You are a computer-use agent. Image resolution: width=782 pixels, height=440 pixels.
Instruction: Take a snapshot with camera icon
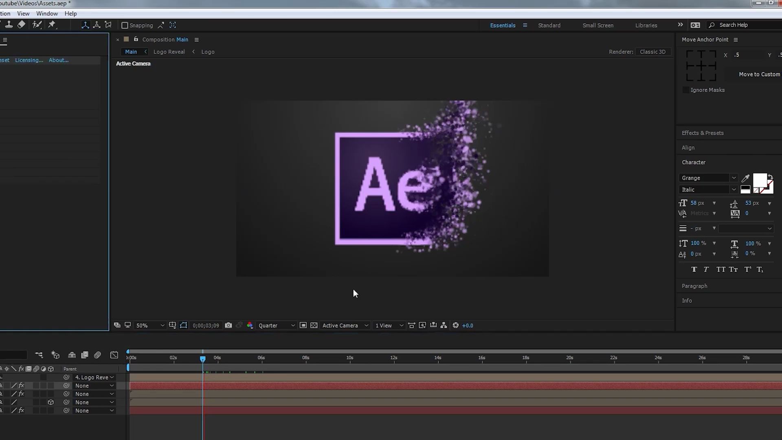click(228, 325)
